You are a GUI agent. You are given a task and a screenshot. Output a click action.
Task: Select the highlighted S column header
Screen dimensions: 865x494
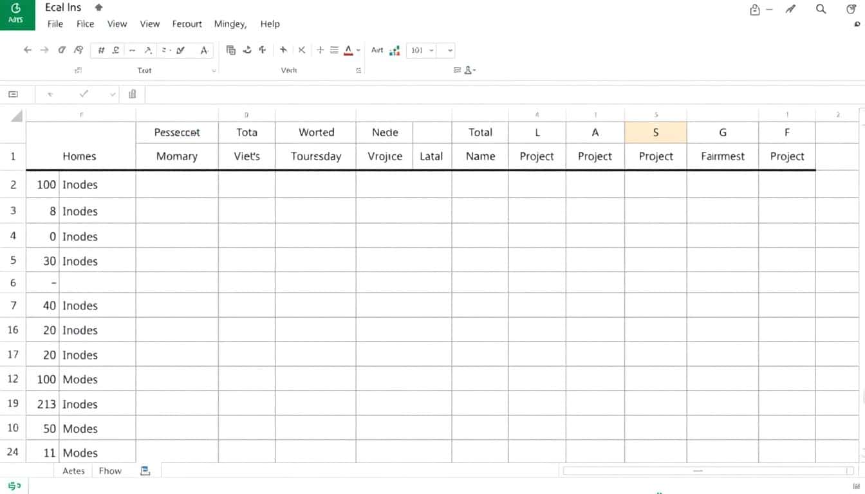656,132
